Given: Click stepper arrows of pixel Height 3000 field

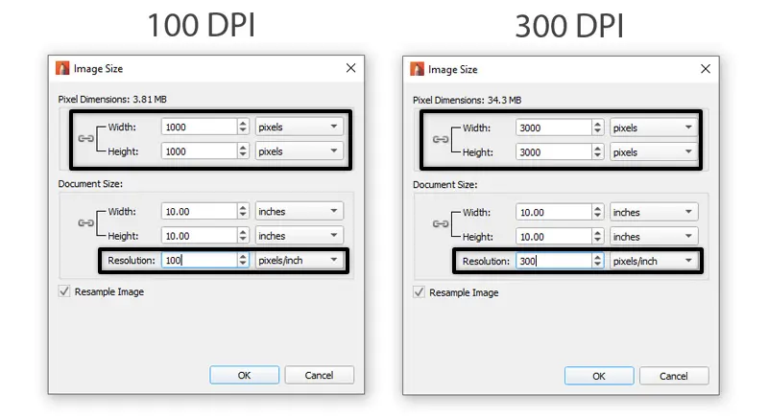Looking at the screenshot, I should 597,152.
